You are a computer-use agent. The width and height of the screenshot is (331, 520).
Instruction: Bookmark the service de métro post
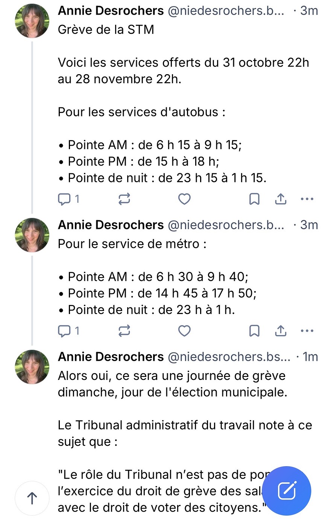(255, 331)
